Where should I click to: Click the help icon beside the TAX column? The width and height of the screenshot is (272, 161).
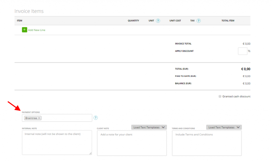coord(199,20)
